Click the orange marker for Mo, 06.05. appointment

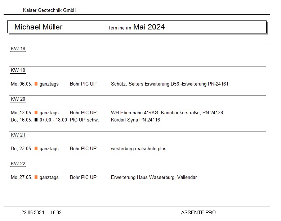36,84
